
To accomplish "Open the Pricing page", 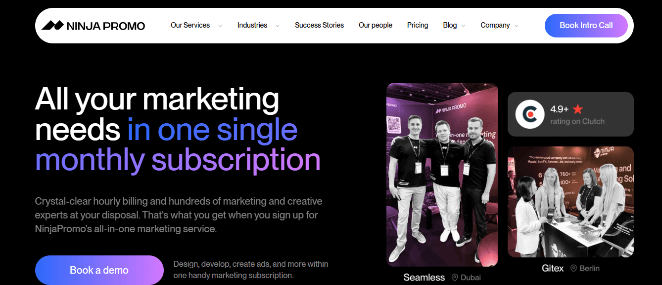I will (417, 25).
